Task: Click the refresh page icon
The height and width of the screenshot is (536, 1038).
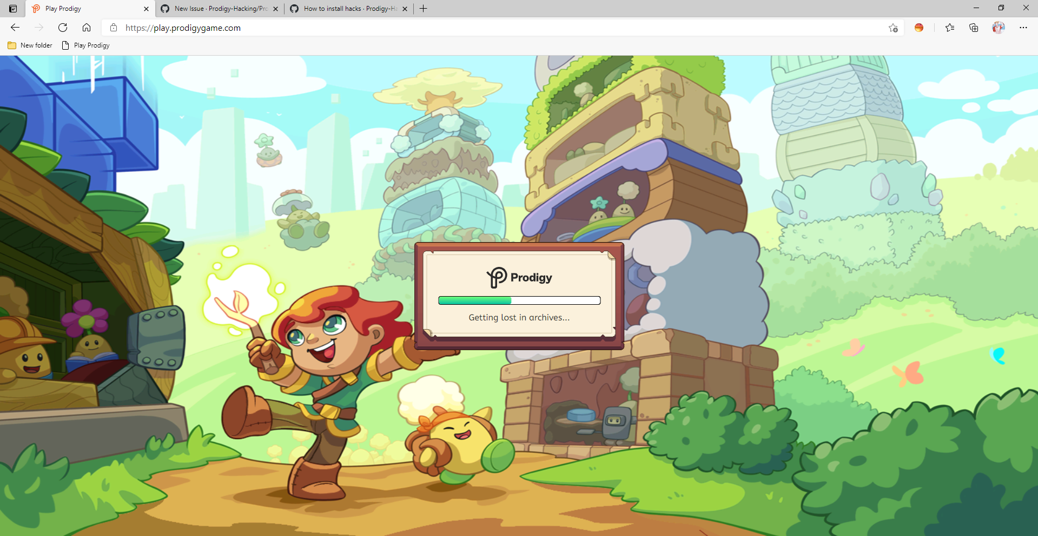Action: (62, 28)
